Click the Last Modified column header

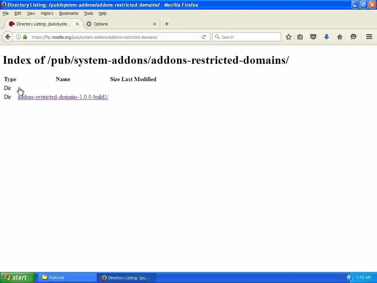pyautogui.click(x=139, y=79)
